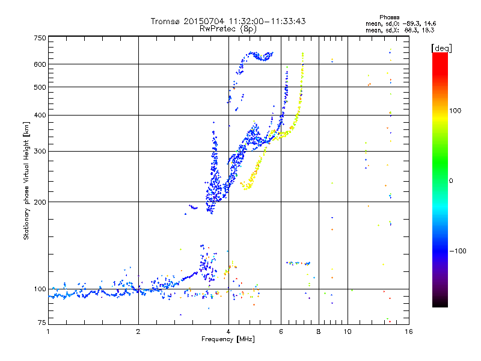
Task: Click the 'Frequency [MHz]' x-axis label
Action: point(228,340)
